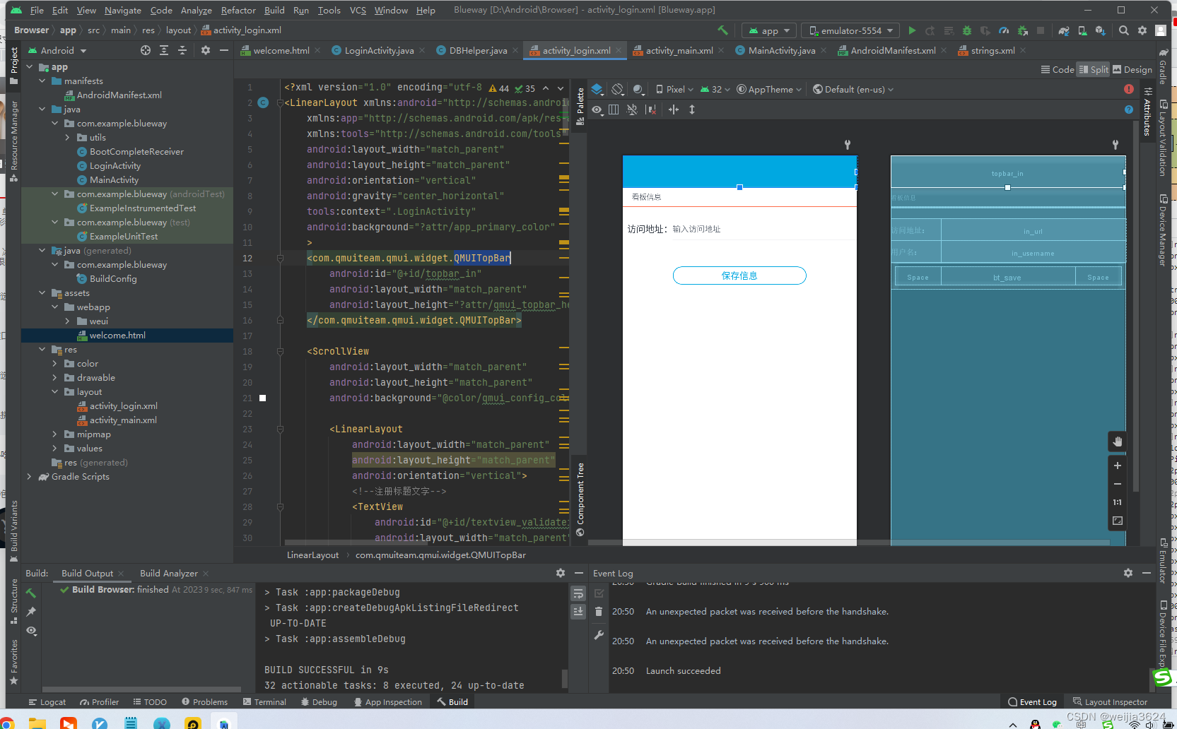This screenshot has height=729, width=1177.
Task: Switch editor to Code view
Action: 1058,69
